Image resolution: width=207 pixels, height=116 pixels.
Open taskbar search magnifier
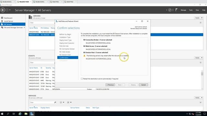click(8, 114)
